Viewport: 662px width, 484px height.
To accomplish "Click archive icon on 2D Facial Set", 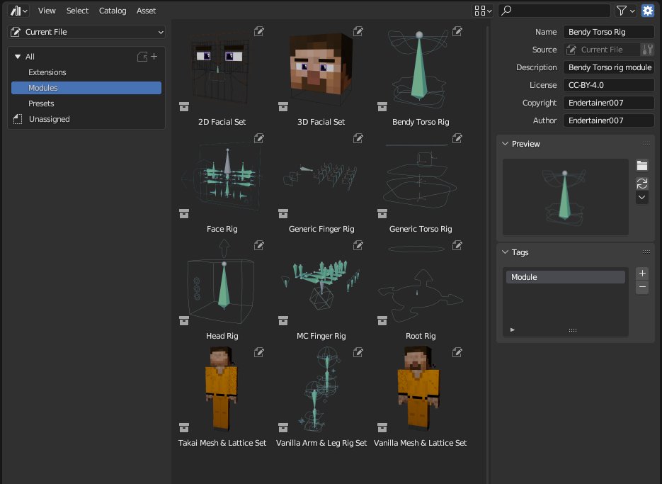I will pos(184,106).
